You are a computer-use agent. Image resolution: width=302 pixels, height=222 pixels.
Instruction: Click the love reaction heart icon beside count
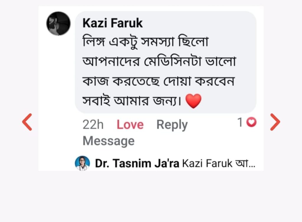coord(251,122)
